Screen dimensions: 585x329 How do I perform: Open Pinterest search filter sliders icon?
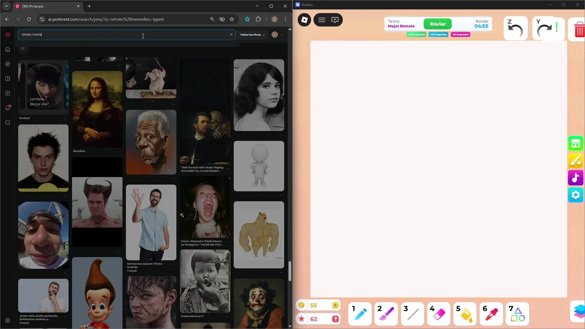click(22, 48)
